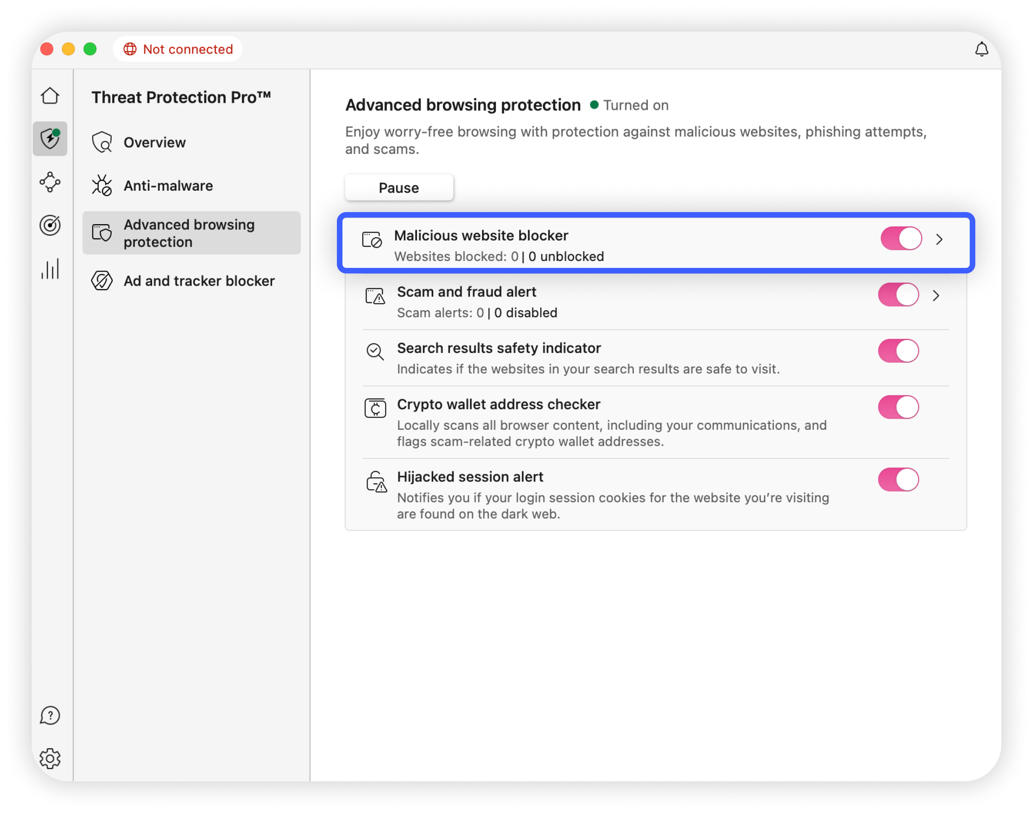Open the Threat Protection shield icon

pos(50,139)
